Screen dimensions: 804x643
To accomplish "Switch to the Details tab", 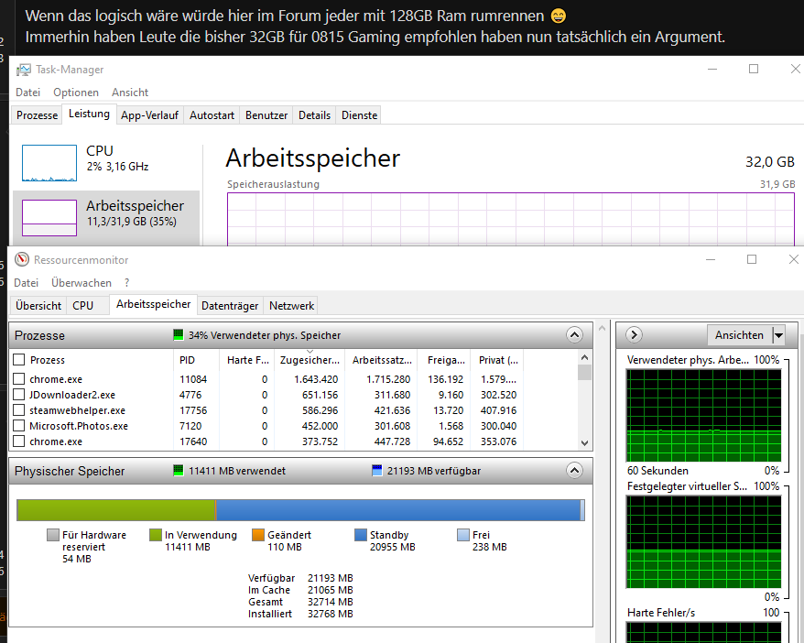I will 314,115.
